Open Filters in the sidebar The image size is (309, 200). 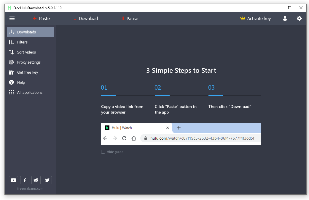[30, 42]
